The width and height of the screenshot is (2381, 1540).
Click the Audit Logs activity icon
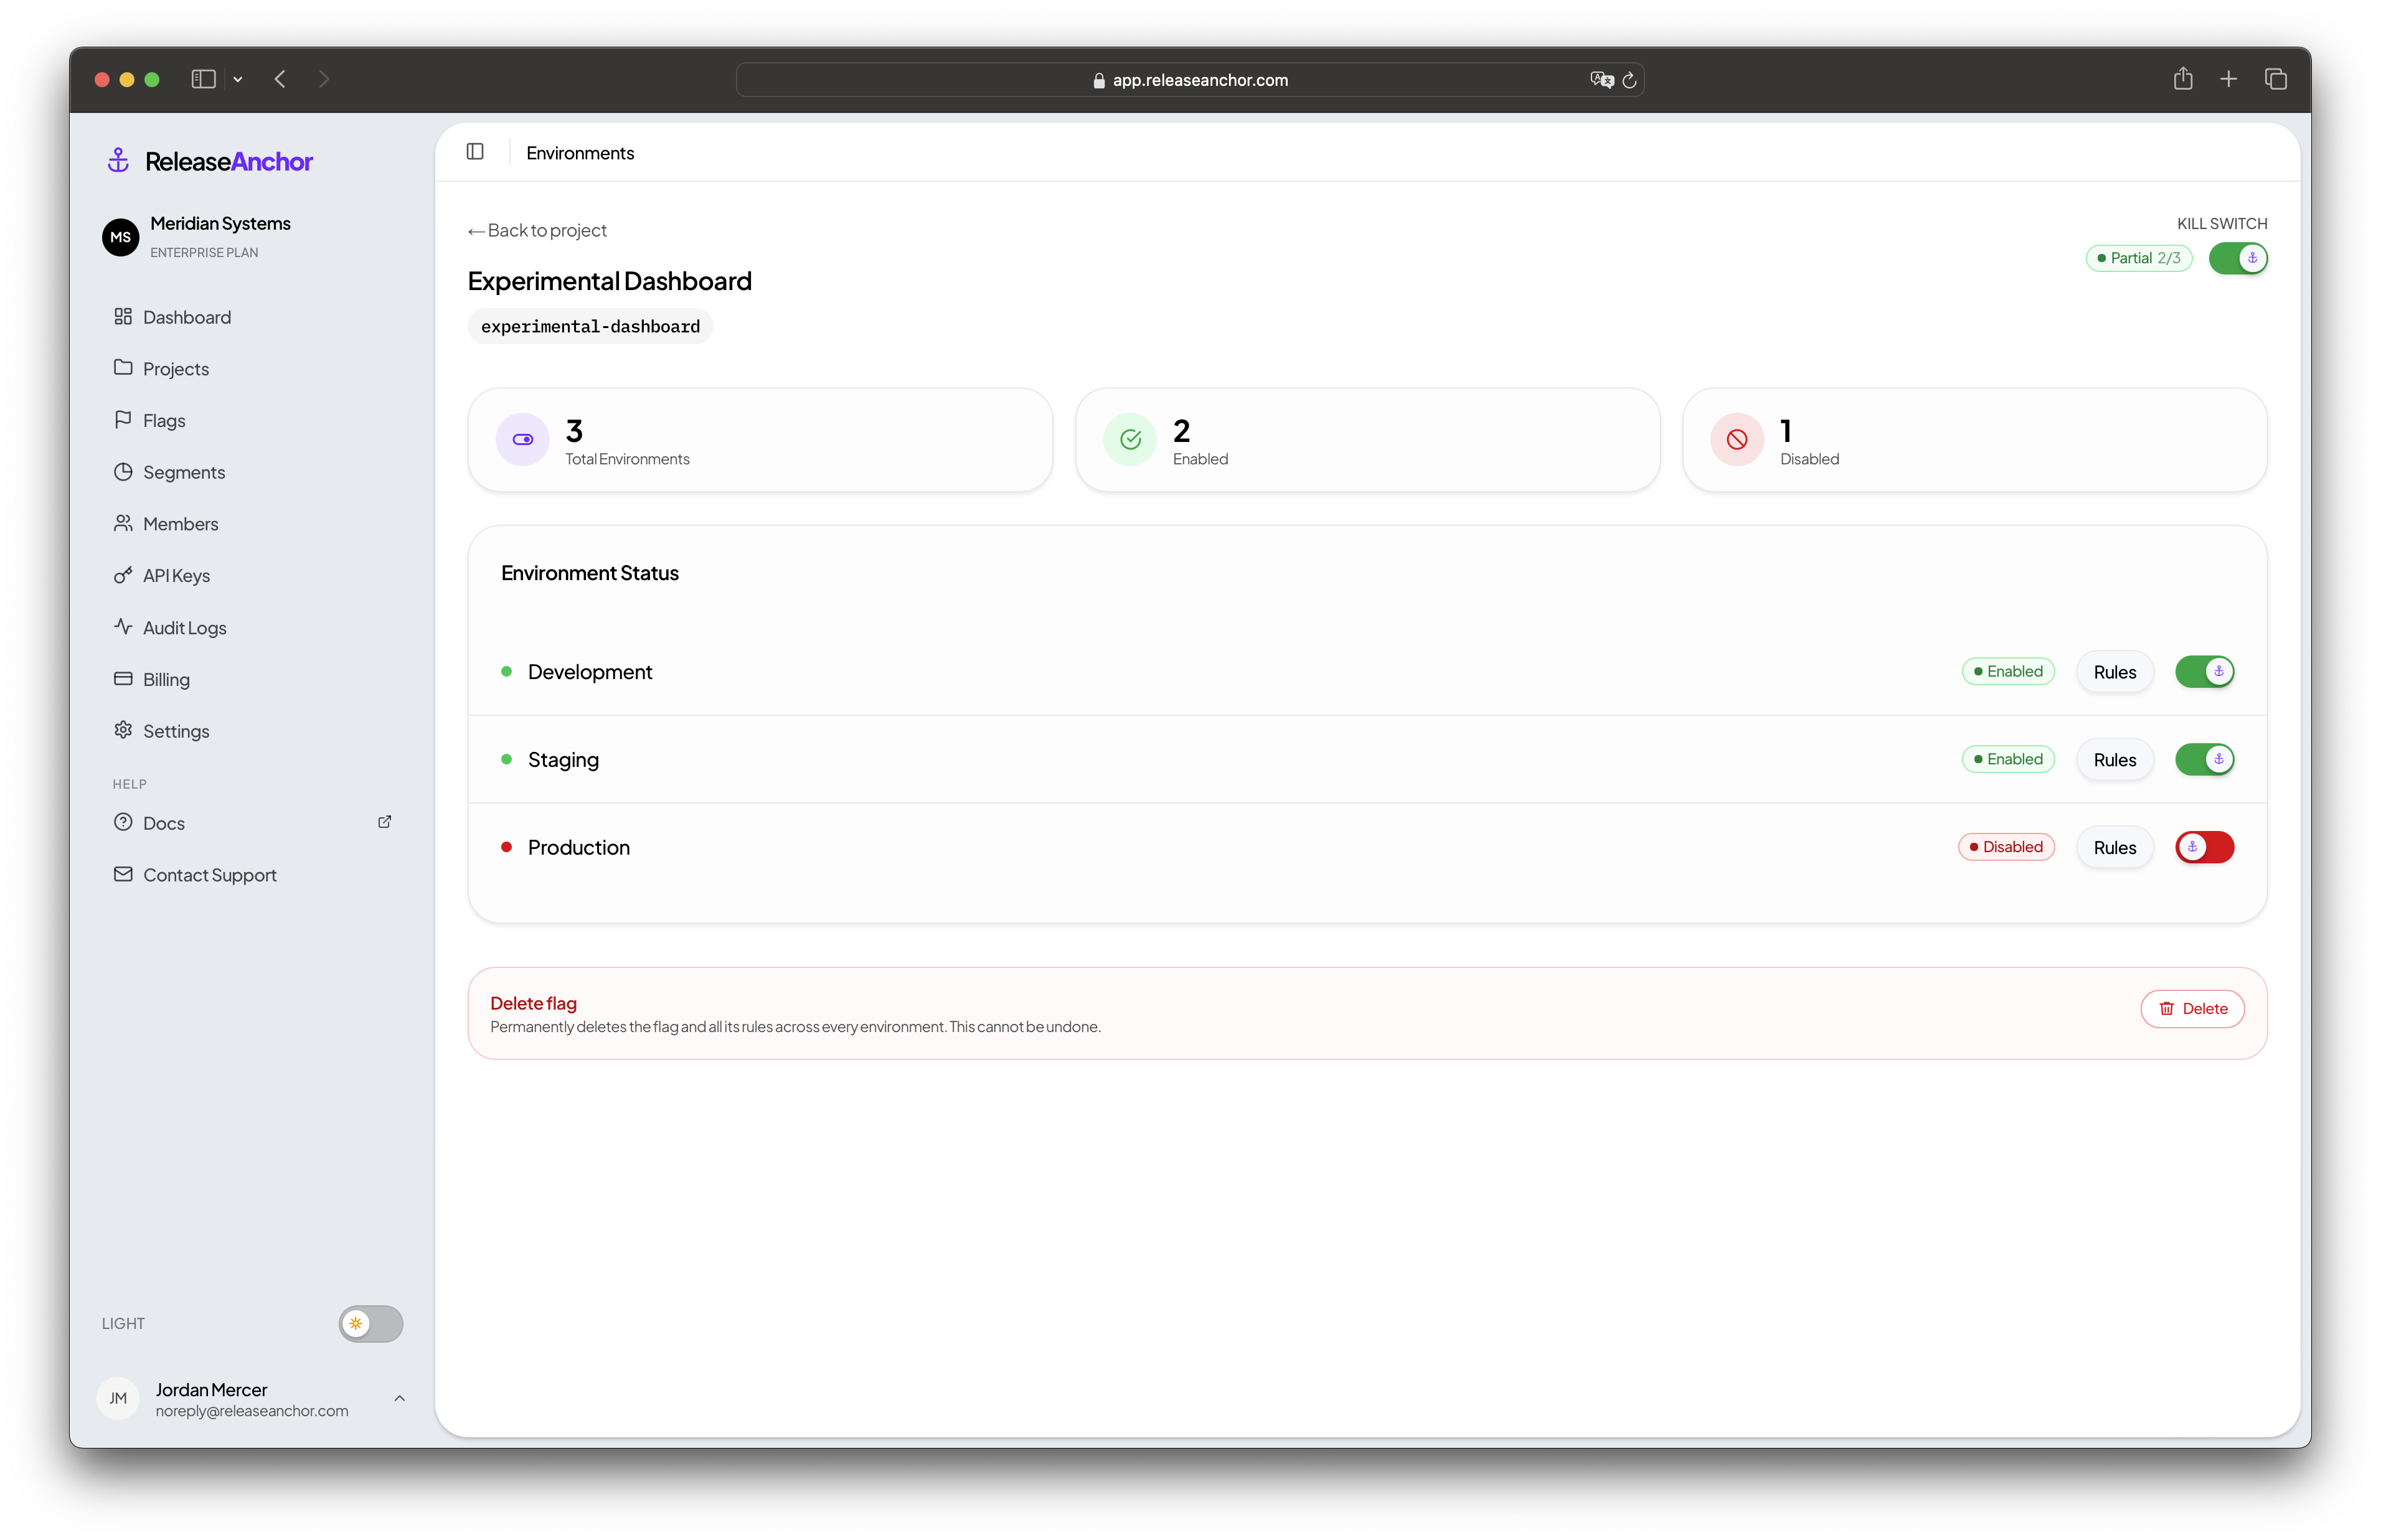[x=123, y=626]
